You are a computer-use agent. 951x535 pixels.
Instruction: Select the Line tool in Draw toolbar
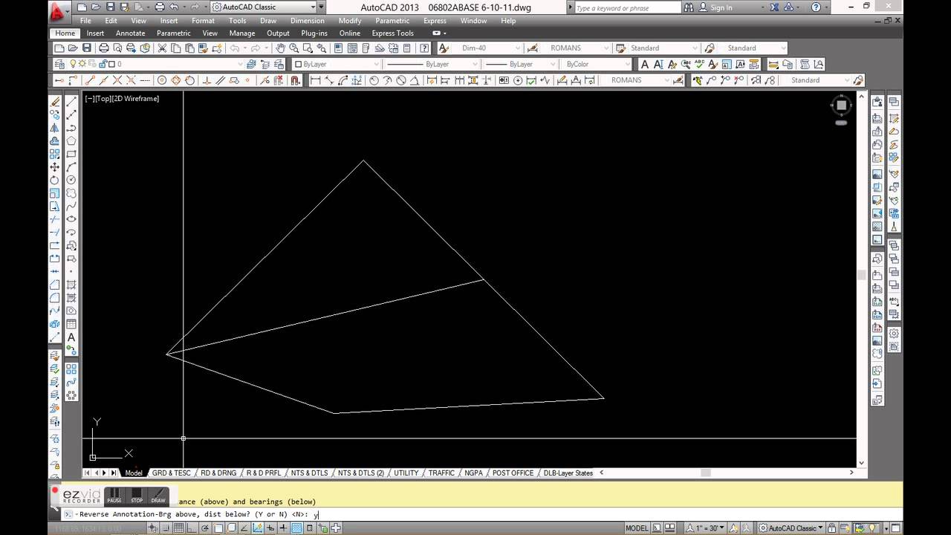click(71, 101)
